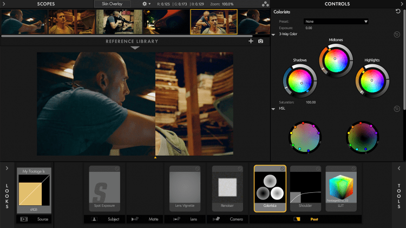The image size is (406, 228).
Task: Select the LUT cube tool card
Action: point(340,189)
